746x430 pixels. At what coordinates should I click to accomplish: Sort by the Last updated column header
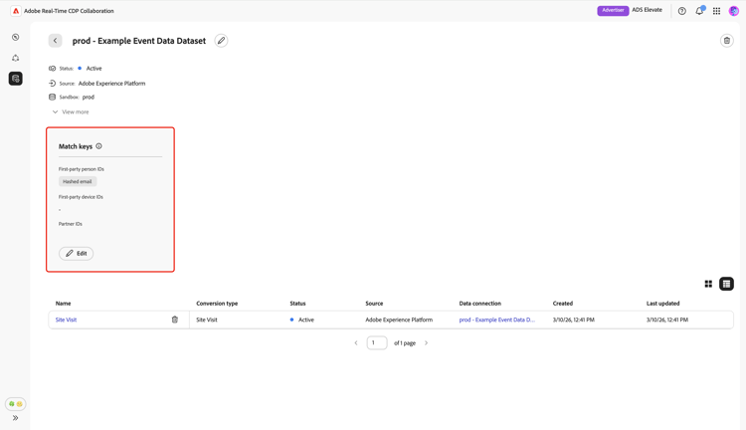pos(662,304)
